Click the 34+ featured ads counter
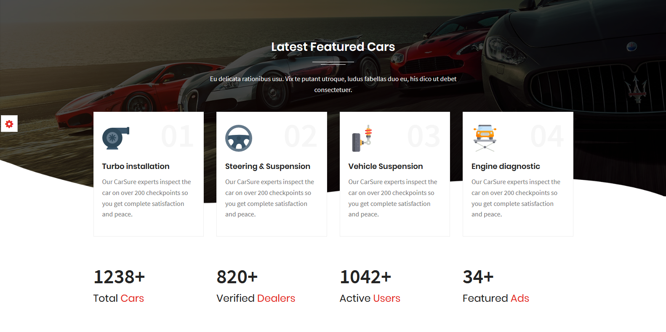Image resolution: width=666 pixels, height=332 pixels. click(x=478, y=277)
